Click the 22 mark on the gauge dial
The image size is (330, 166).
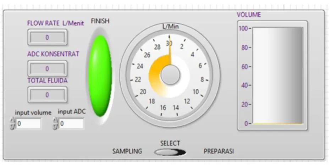click(138, 79)
